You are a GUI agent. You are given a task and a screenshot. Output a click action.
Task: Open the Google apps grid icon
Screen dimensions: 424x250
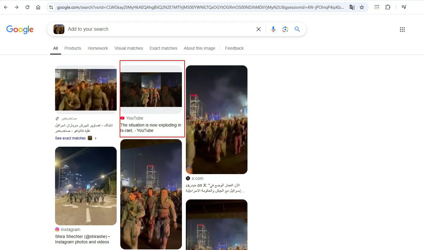click(x=402, y=30)
